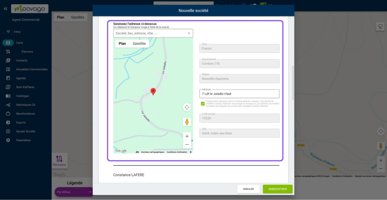Viewport: 387px width, 200px height.
Task: Go to Agenda calendar icon
Action: pyautogui.click(x=8, y=78)
